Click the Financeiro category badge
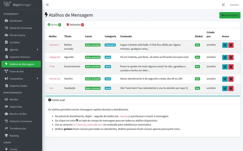This screenshot has width=243, height=151. (x=110, y=45)
